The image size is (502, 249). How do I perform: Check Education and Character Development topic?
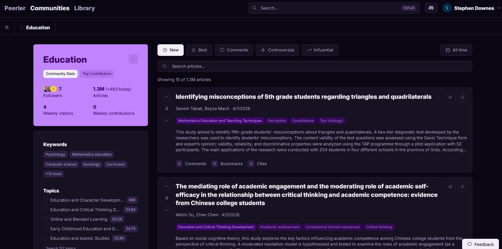46,200
